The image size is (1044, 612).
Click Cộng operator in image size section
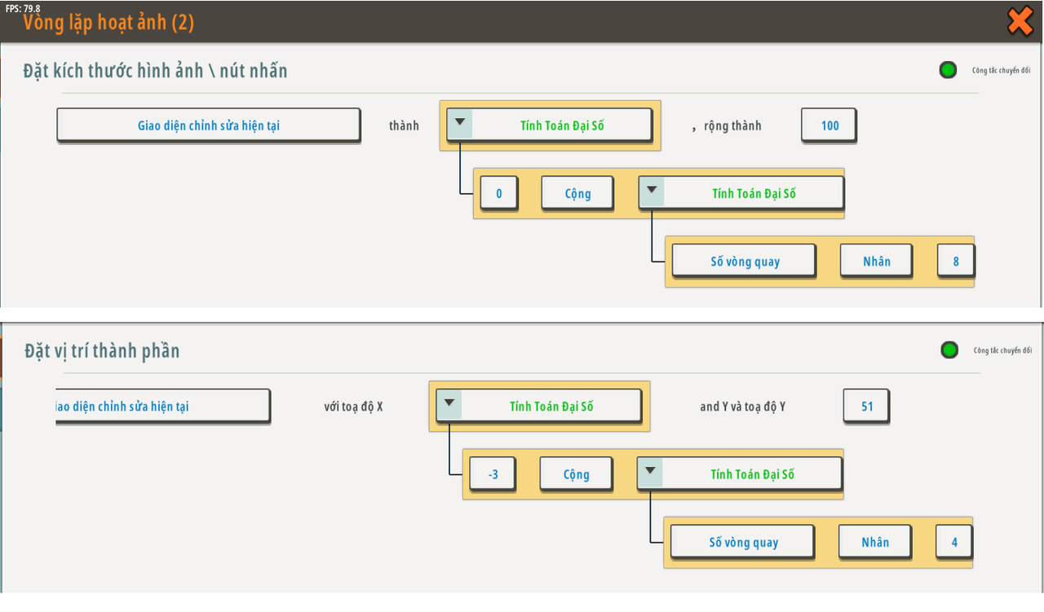pyautogui.click(x=577, y=194)
